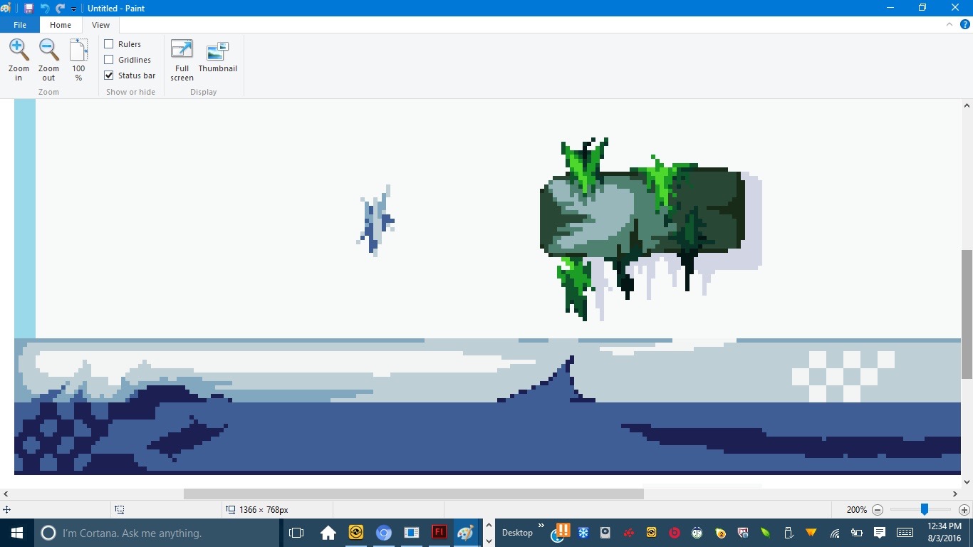The image size is (973, 547).
Task: Click the orange exclamation tray icon
Action: coord(563,530)
